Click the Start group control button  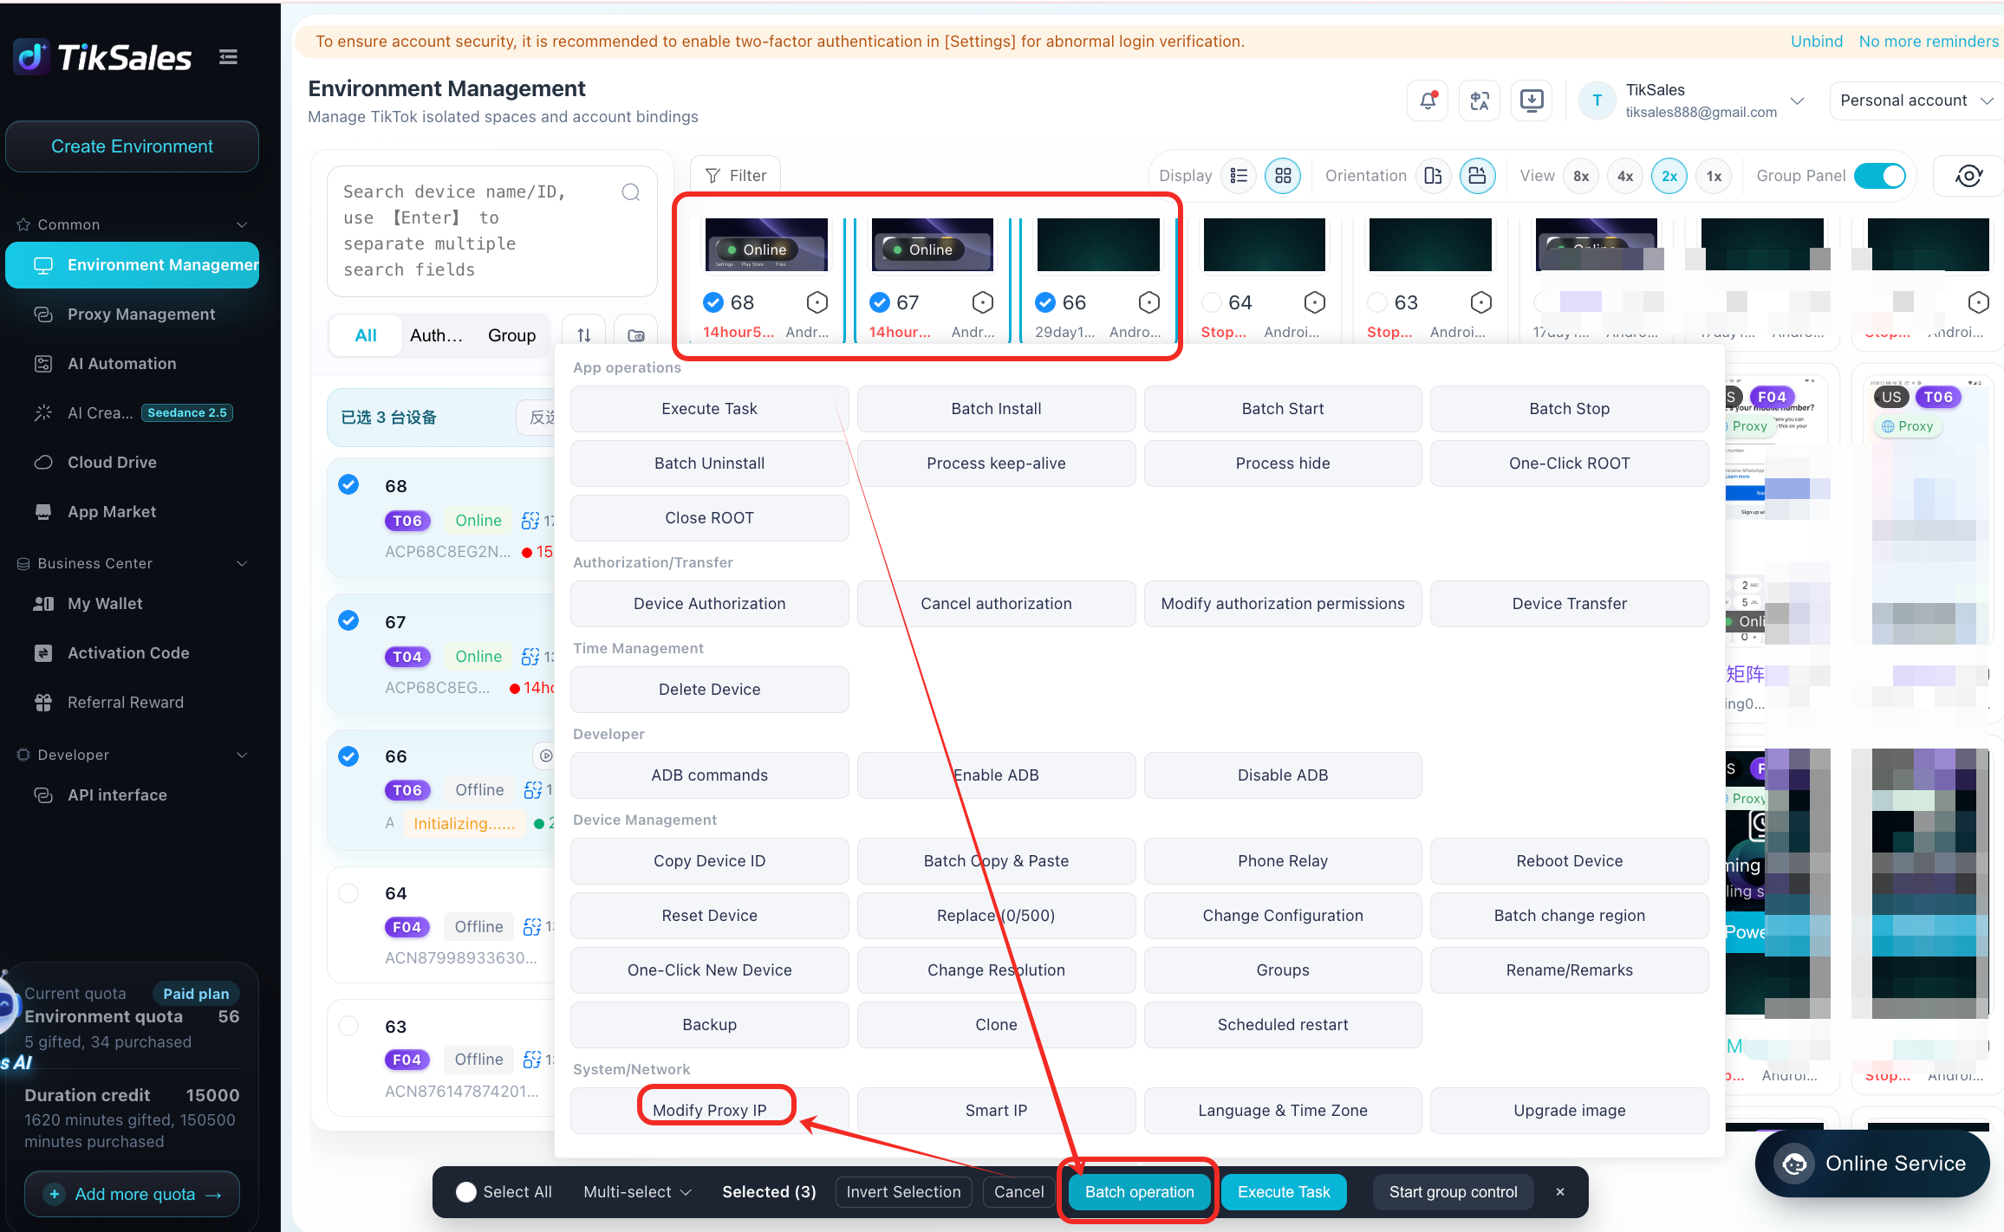point(1454,1192)
